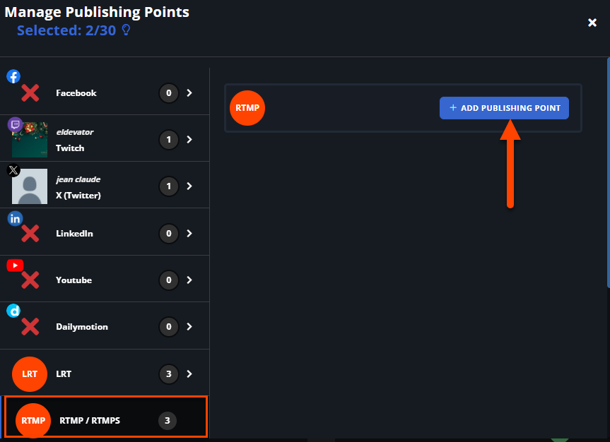Close the Manage Publishing Points dialog
This screenshot has height=442, width=610.
(x=592, y=23)
